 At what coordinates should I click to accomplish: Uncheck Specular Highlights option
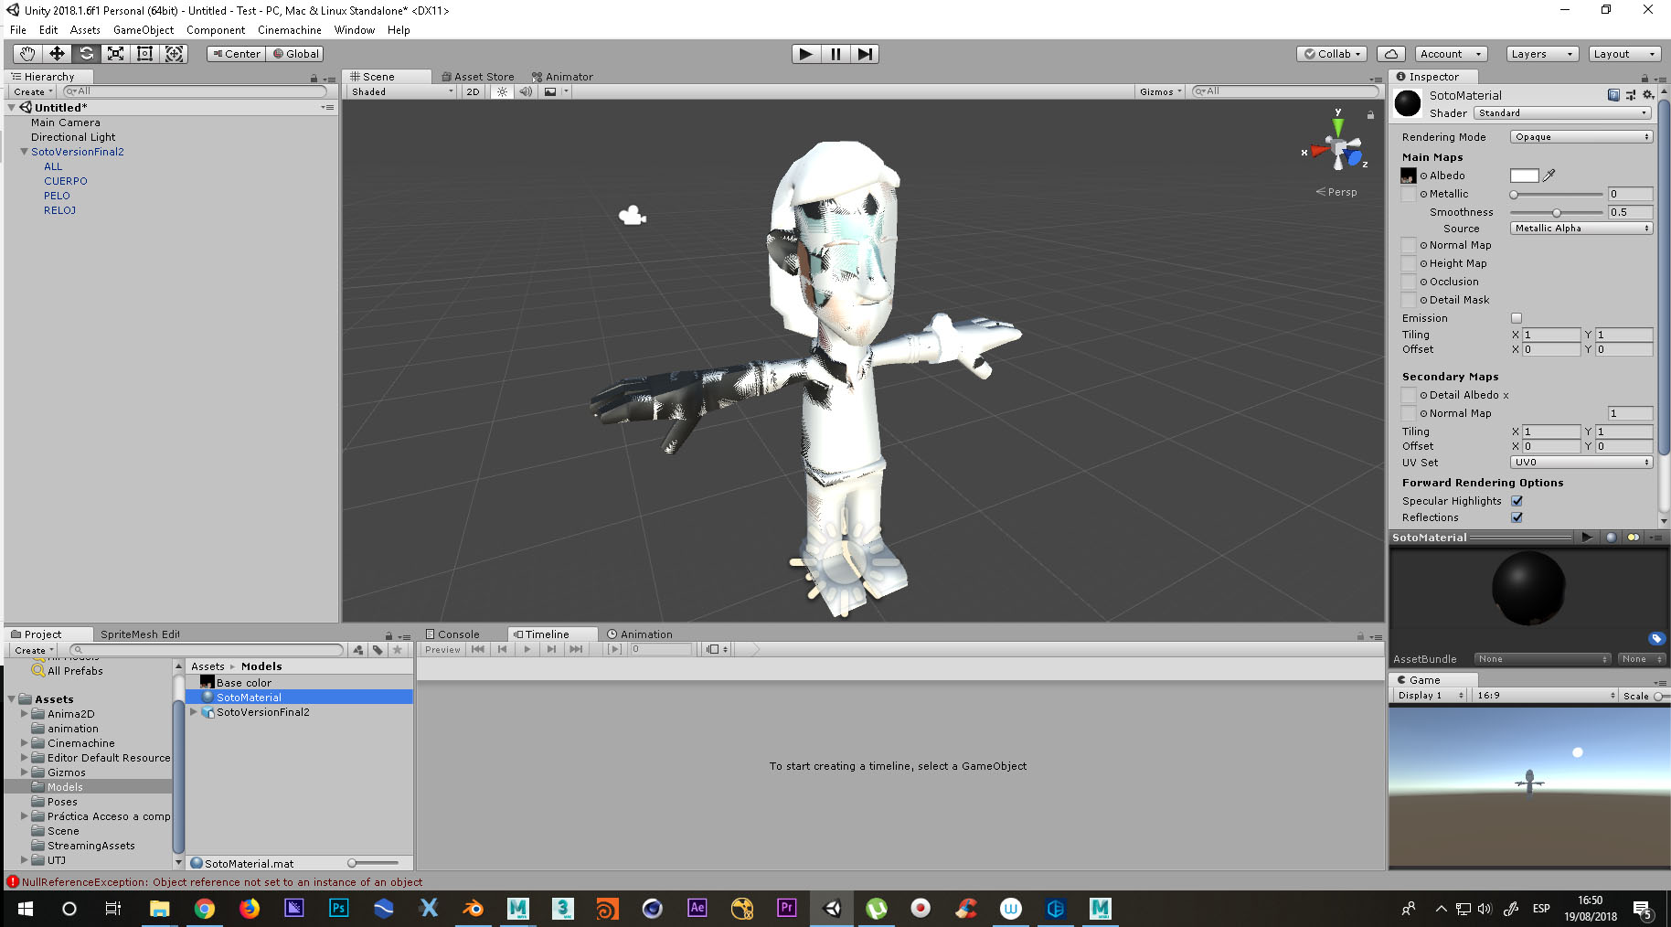point(1517,501)
